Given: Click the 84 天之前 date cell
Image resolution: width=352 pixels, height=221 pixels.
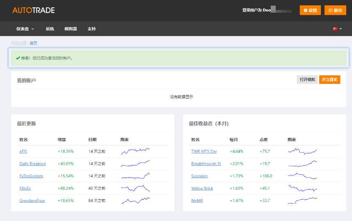Looking at the screenshot, I should click(97, 201).
